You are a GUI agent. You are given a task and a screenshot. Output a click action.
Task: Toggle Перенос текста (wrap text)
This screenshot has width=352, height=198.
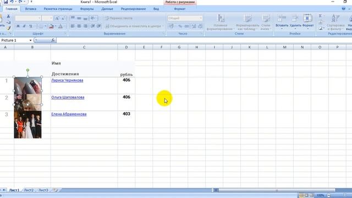pos(119,18)
